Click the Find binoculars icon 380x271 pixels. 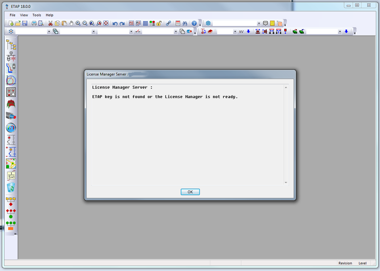(x=185, y=23)
